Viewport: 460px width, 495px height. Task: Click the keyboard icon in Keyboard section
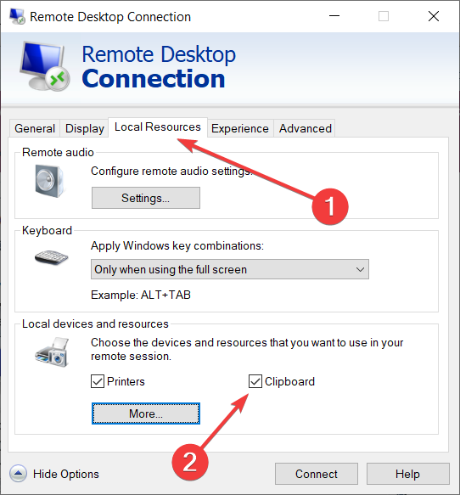pyautogui.click(x=51, y=257)
